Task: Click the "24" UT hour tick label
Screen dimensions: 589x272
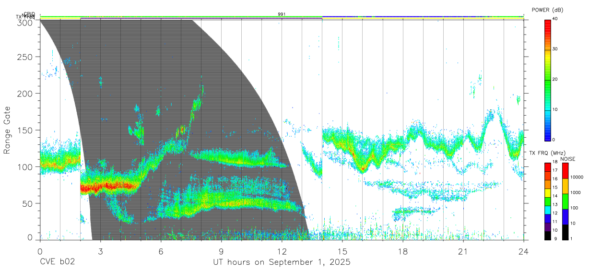Action: (x=524, y=251)
